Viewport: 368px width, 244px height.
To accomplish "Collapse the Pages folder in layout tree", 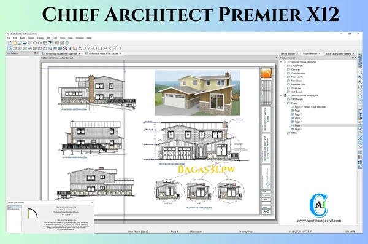I will 285,103.
